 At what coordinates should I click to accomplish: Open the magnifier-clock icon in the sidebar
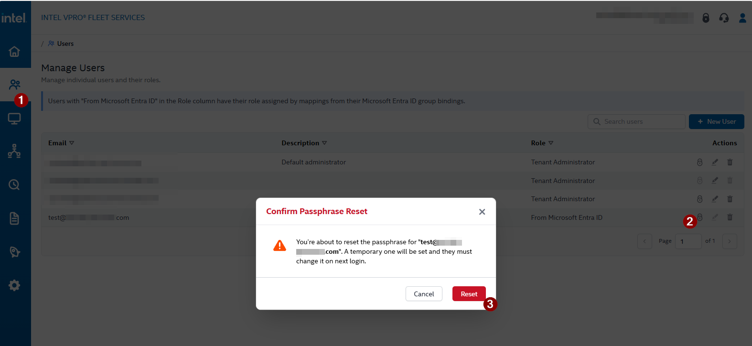tap(14, 184)
